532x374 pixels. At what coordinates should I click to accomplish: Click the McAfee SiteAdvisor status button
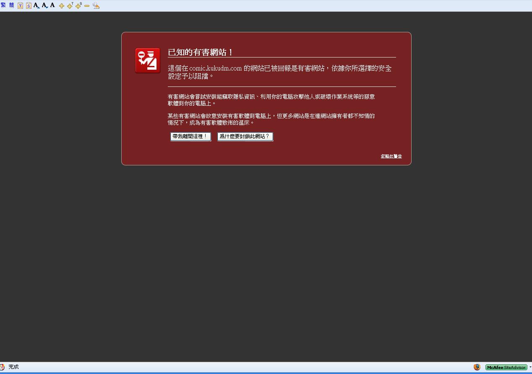click(x=506, y=367)
